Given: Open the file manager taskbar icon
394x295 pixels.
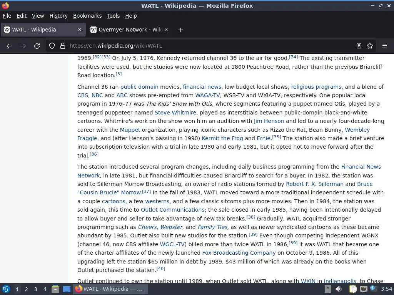Looking at the screenshot, I should tap(55, 289).
